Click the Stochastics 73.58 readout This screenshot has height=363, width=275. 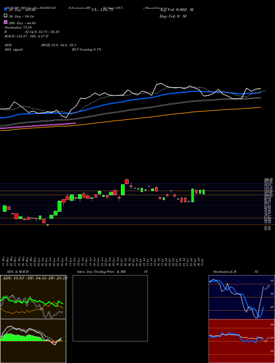[x=18, y=28]
